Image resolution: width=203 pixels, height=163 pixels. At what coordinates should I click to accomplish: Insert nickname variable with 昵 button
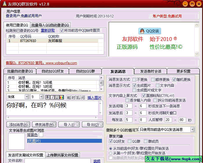[x=69, y=97]
